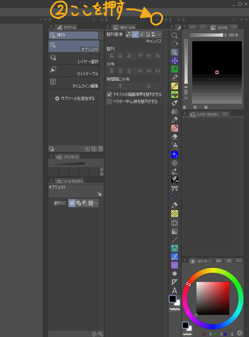
Task: Switch to the レイヤープロパティ tab
Action: [x=205, y=114]
